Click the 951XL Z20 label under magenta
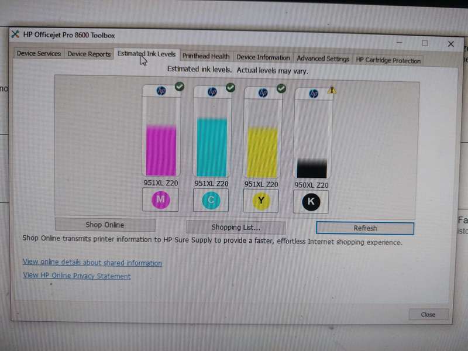Image resolution: width=468 pixels, height=351 pixels. [160, 183]
